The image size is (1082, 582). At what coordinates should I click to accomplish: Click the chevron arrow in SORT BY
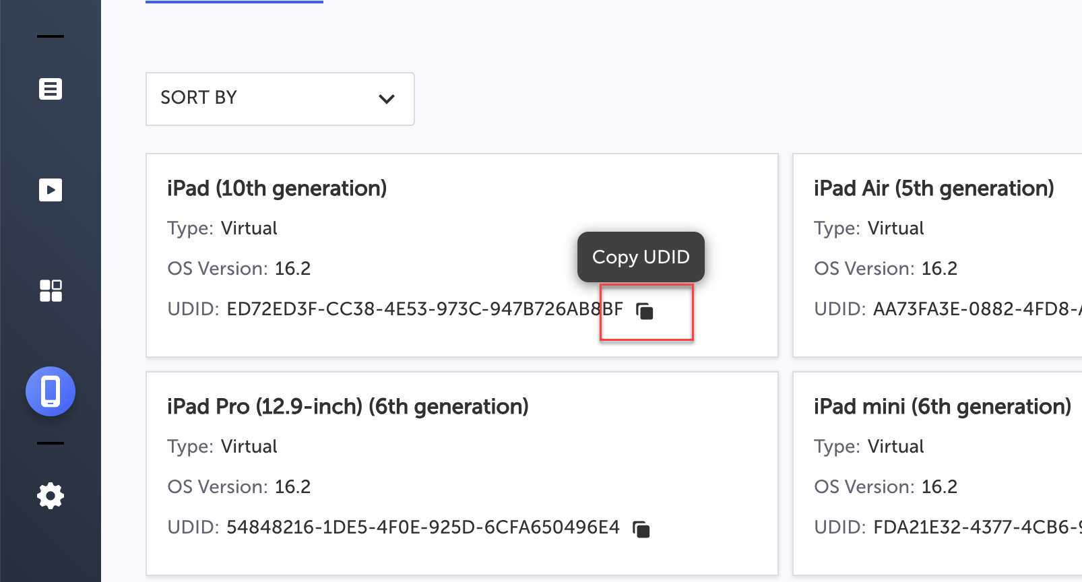tap(387, 99)
